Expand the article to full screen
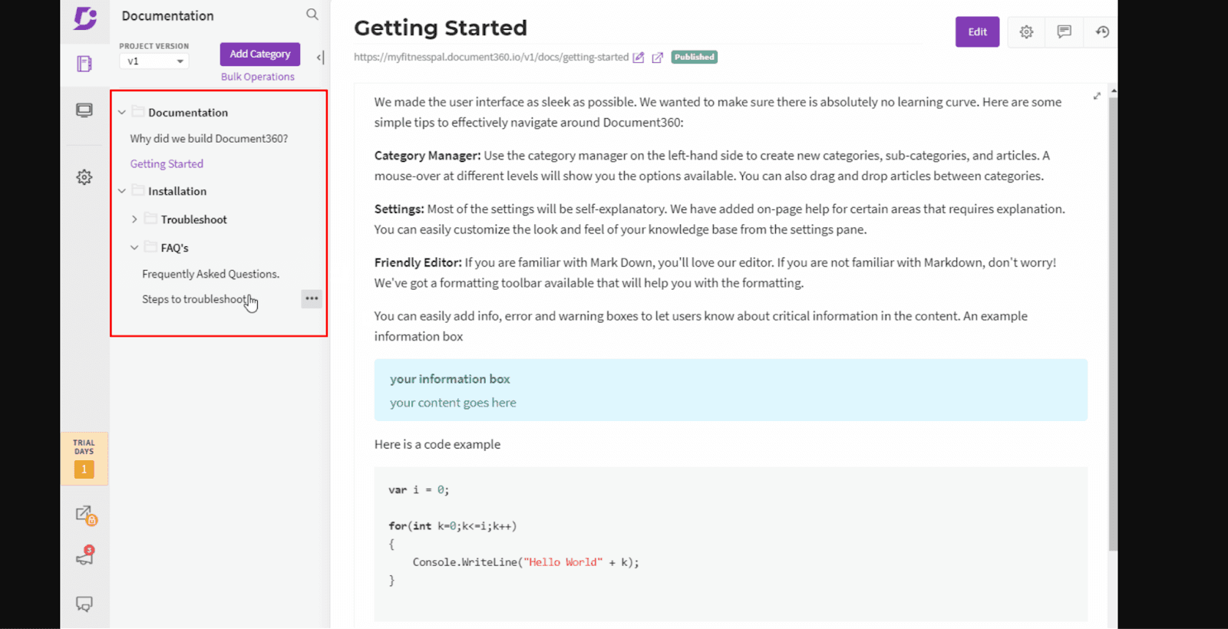 pyautogui.click(x=1097, y=96)
